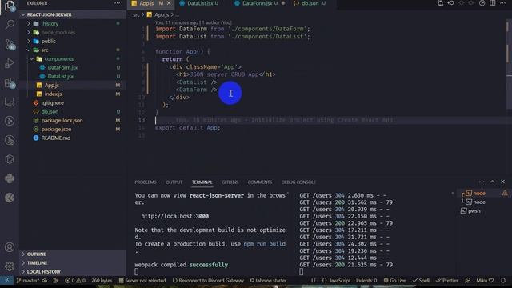Switch to the PROBLEMS panel tab
512x288 pixels.
pos(146,182)
